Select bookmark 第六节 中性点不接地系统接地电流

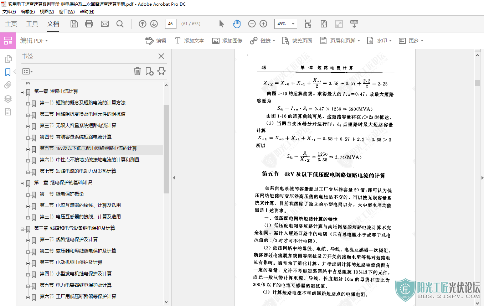[x=89, y=160]
